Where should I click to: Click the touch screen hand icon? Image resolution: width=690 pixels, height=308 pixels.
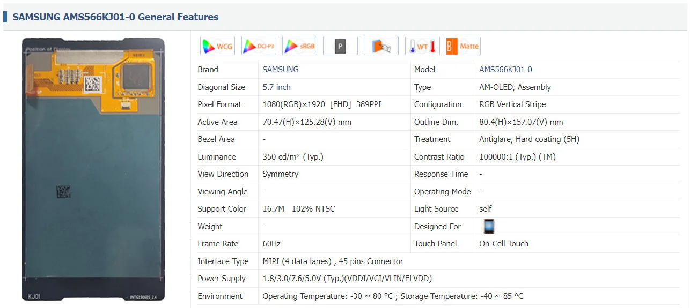(381, 46)
